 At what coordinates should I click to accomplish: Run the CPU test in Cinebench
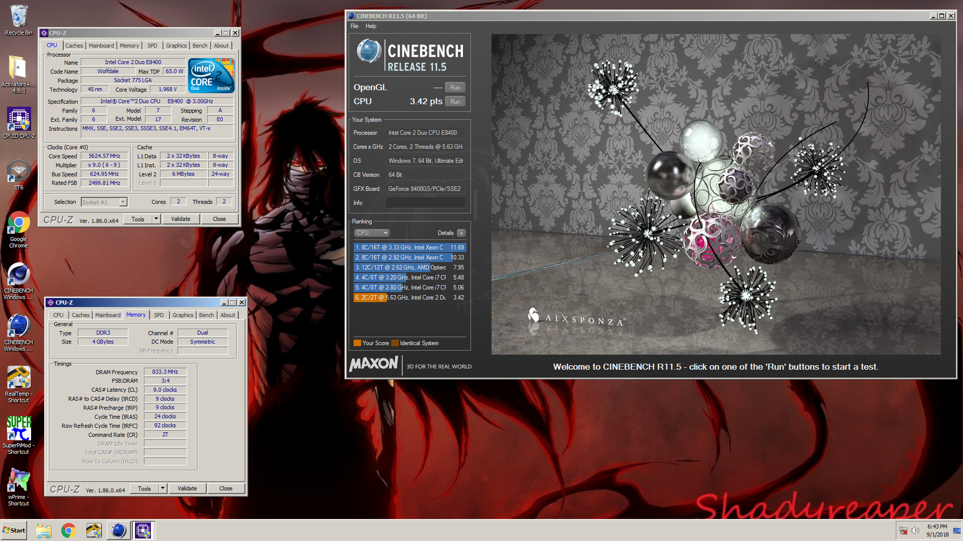pos(455,102)
